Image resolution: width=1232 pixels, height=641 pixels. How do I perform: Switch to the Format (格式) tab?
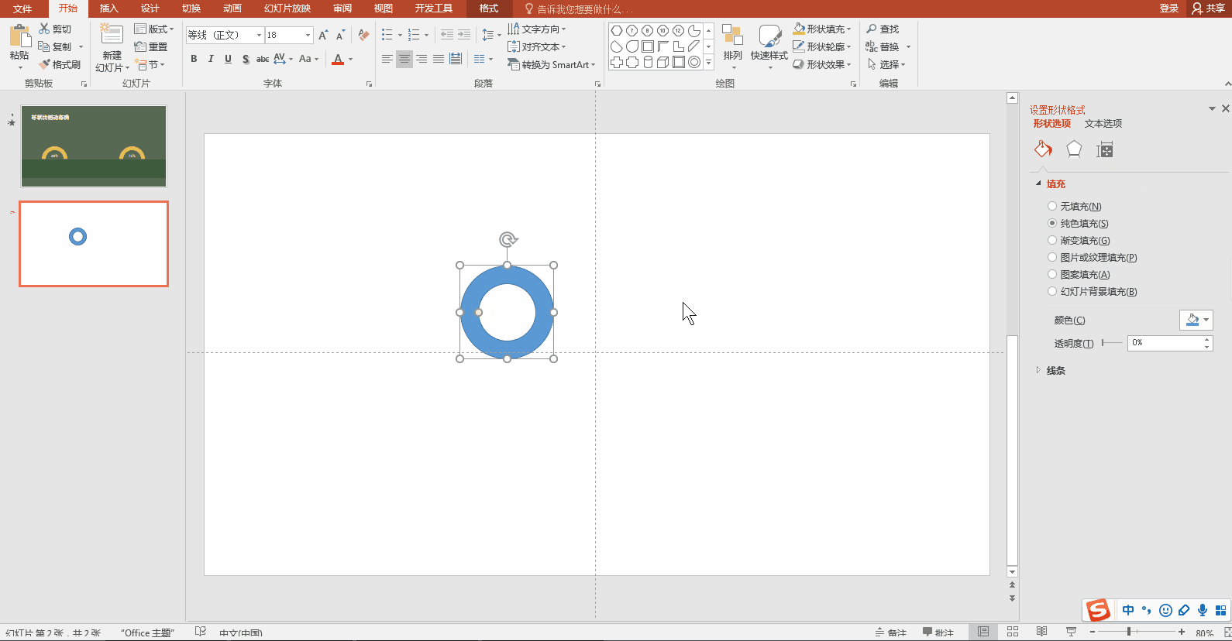pos(489,9)
